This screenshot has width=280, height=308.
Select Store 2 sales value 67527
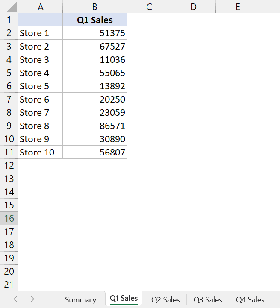click(x=94, y=46)
